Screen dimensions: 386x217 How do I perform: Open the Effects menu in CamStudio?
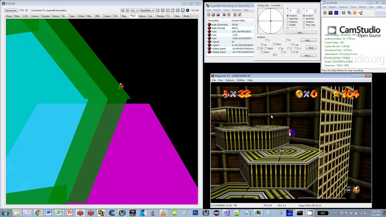(362, 7)
